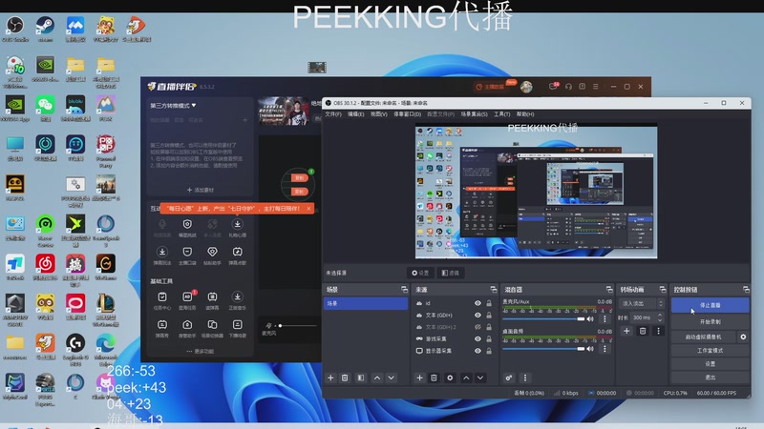Adjust the 麦克风 slider in 直播伴侣
This screenshot has height=429, width=764.
(x=297, y=325)
